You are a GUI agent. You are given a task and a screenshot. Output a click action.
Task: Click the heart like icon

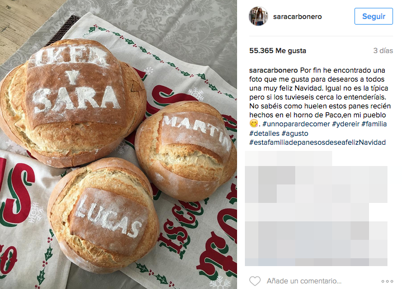(255, 281)
